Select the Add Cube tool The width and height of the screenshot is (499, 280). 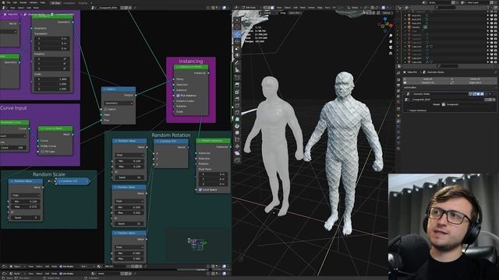tap(237, 78)
